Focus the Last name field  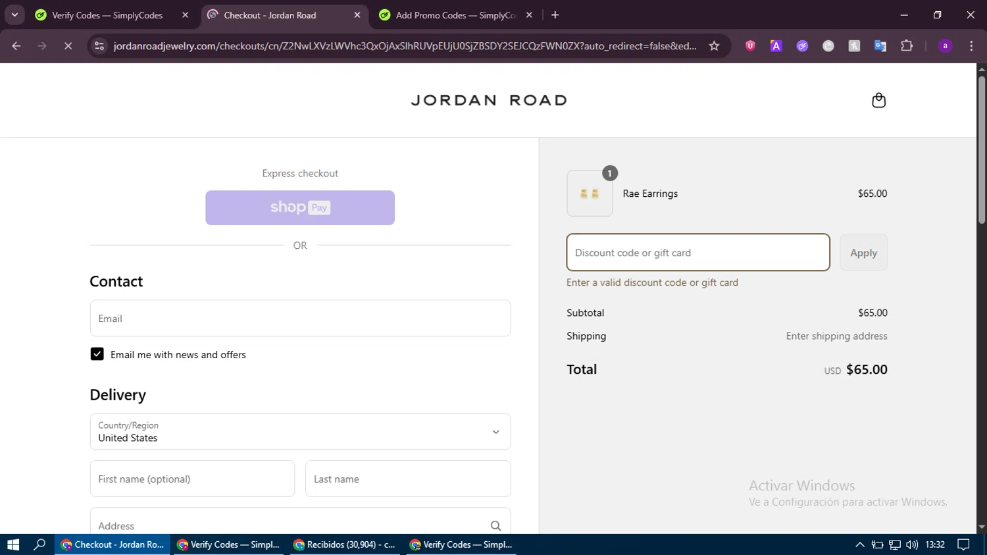[x=408, y=479]
